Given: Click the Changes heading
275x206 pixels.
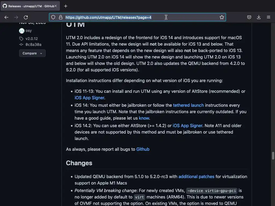Looking at the screenshot, I should click(79, 163).
